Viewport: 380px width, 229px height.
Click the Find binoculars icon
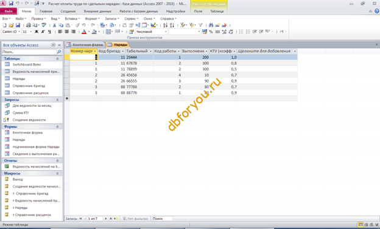click(x=211, y=25)
